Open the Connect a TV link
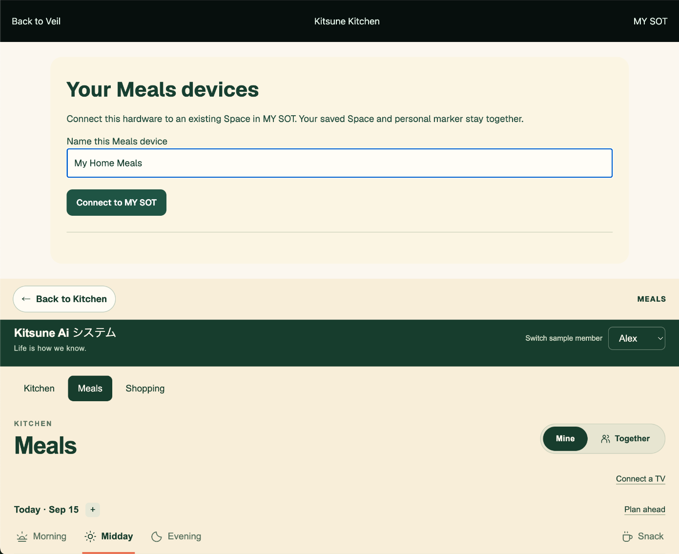This screenshot has width=679, height=554. tap(640, 479)
